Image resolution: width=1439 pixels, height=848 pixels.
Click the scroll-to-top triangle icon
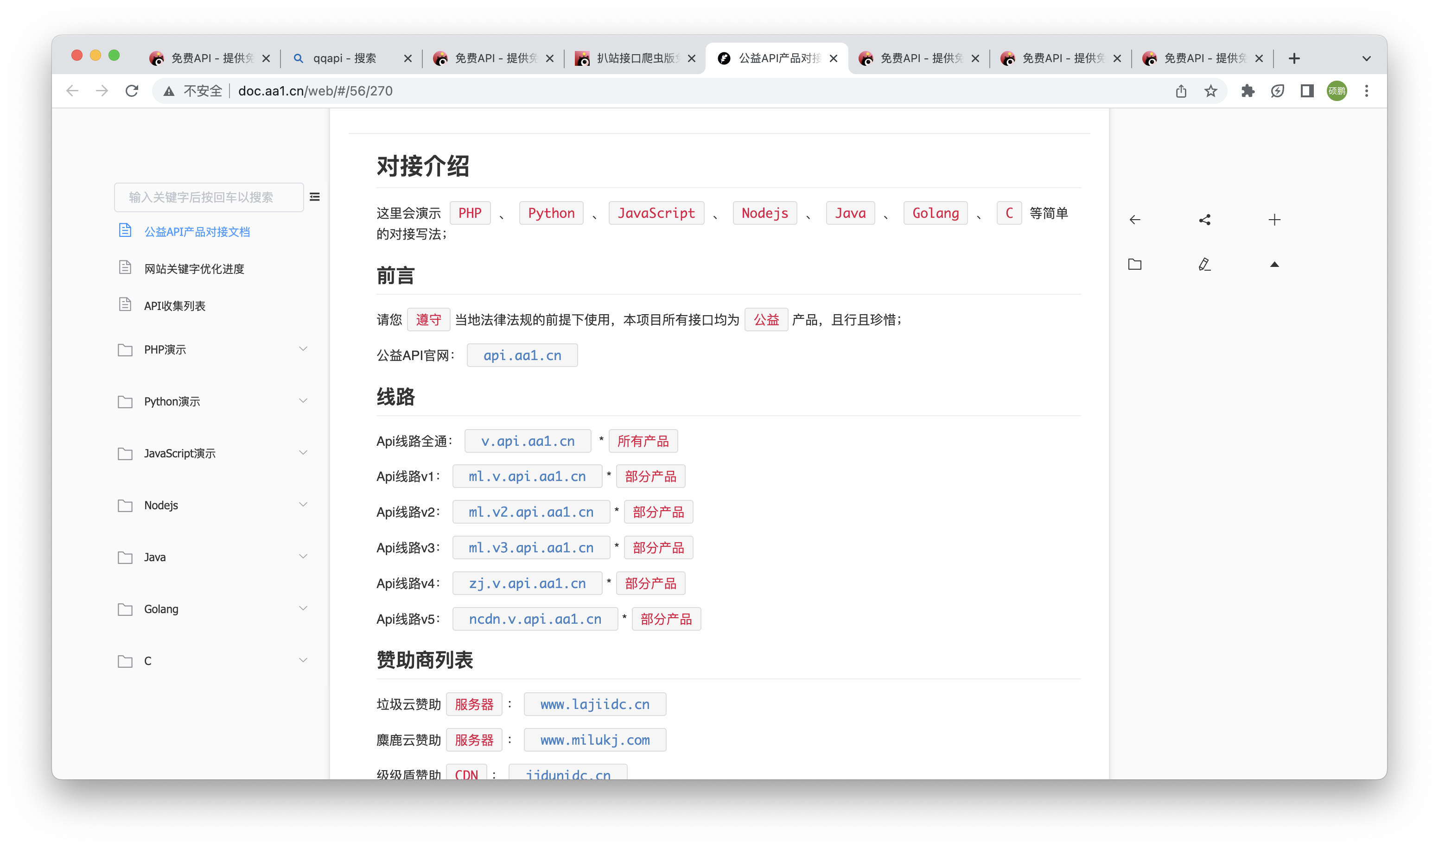(1274, 264)
